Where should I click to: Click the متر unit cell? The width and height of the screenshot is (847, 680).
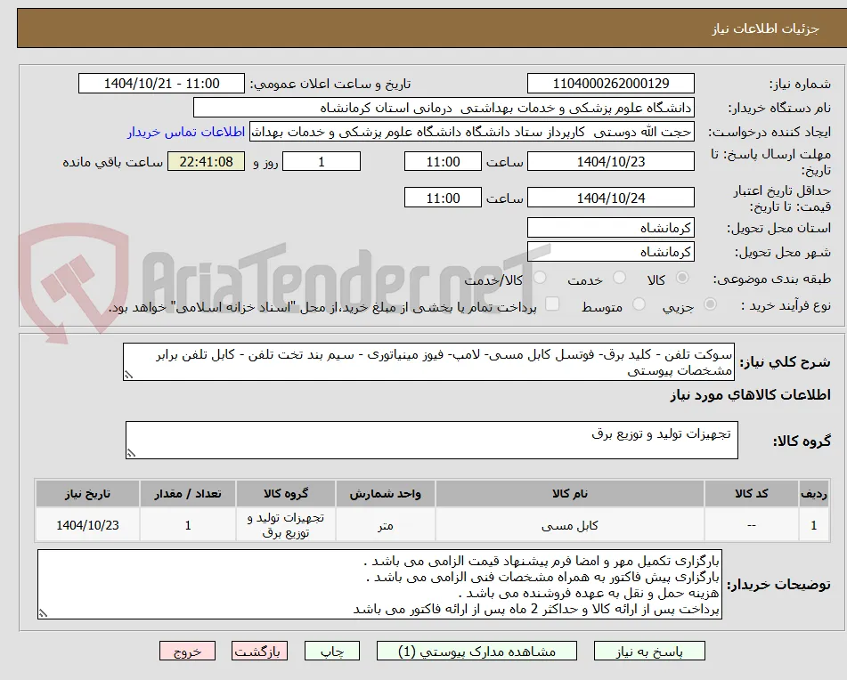coord(385,525)
